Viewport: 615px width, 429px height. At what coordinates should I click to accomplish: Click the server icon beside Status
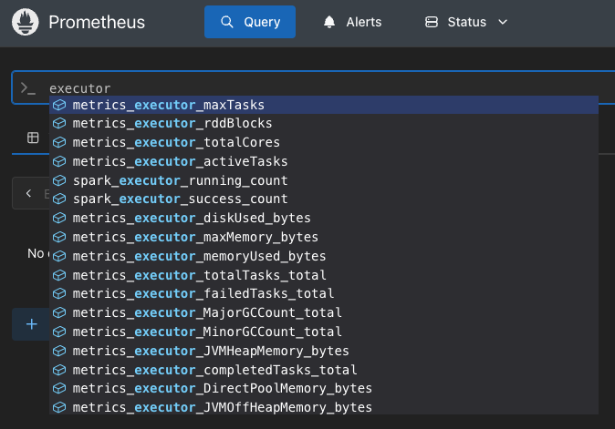[432, 22]
